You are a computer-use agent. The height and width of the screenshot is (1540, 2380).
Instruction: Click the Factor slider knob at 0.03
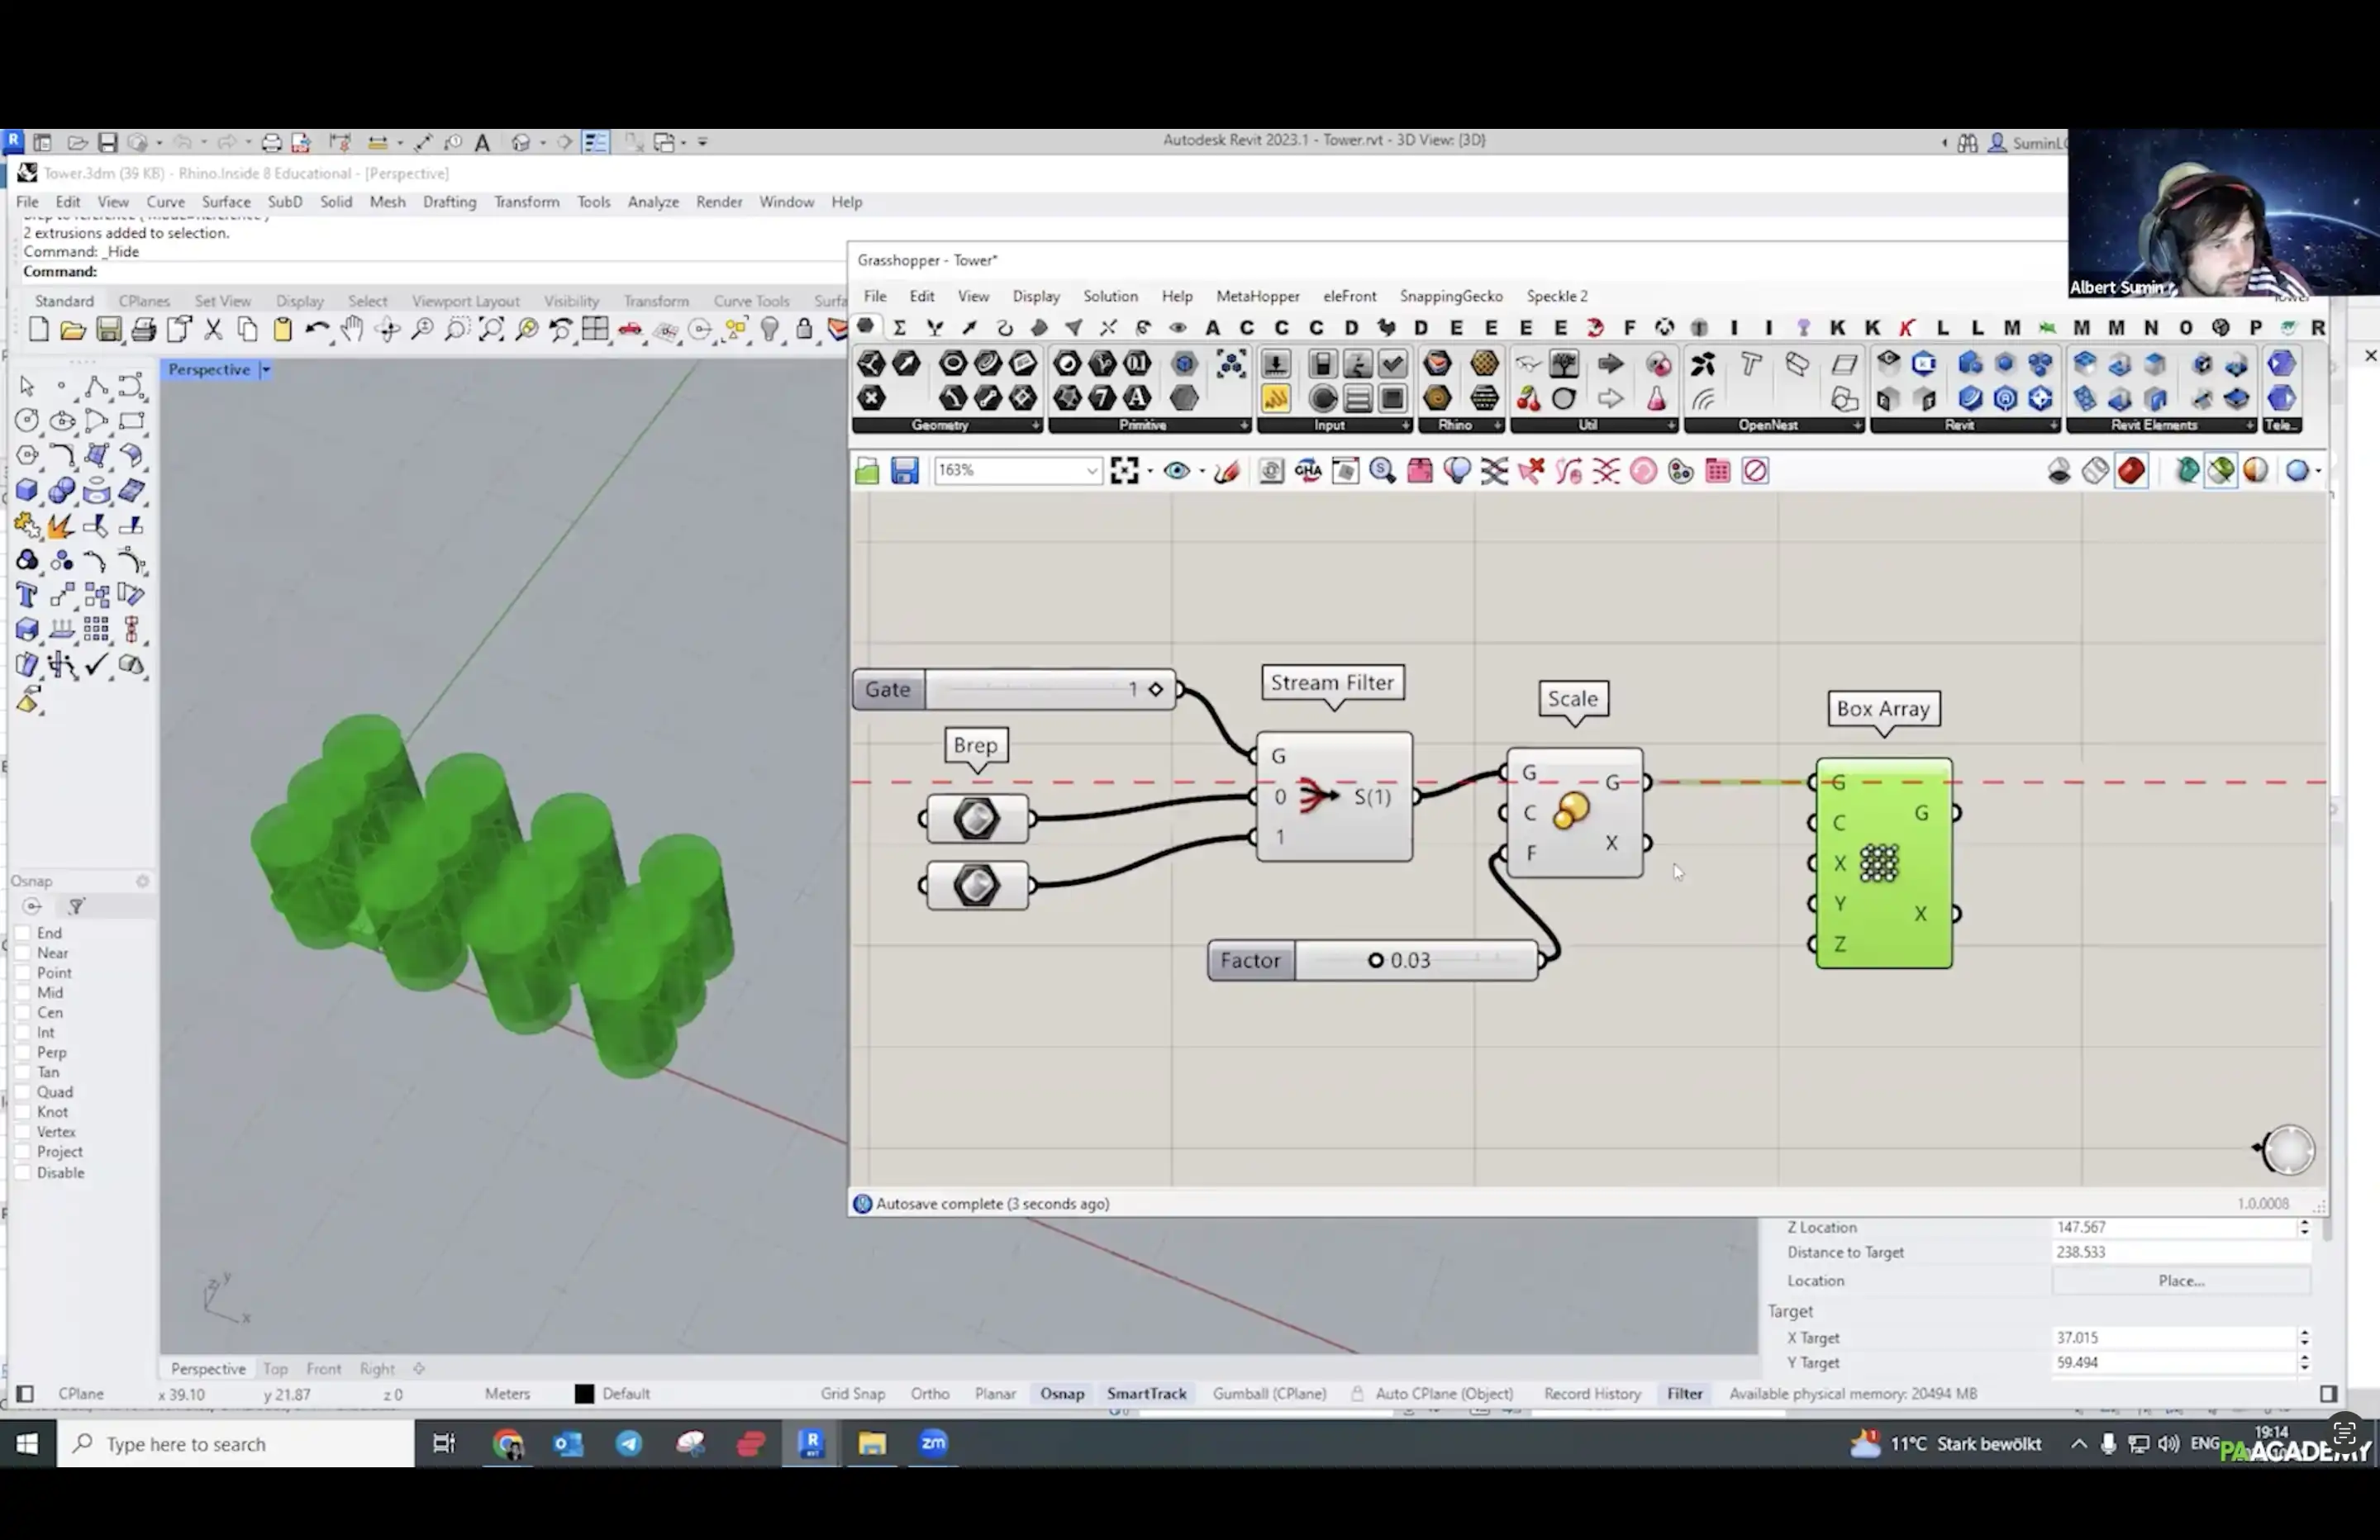click(1376, 960)
